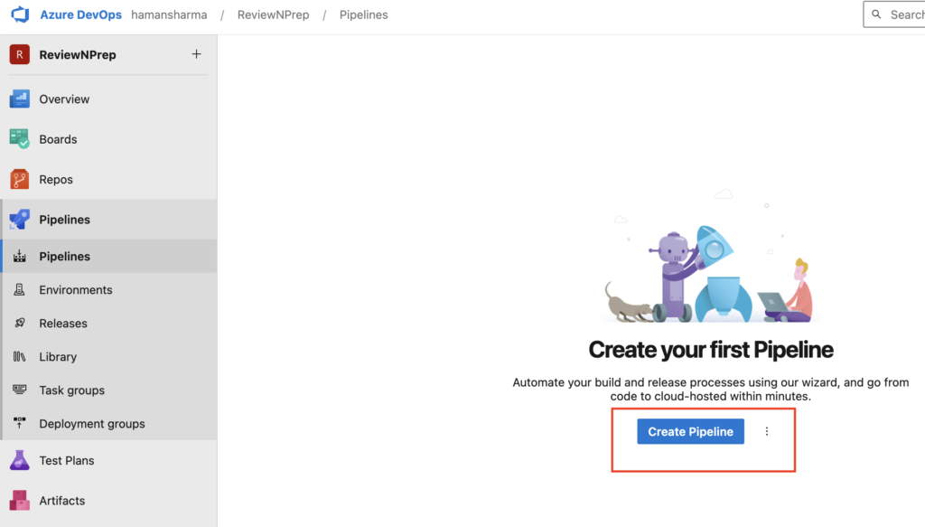Screen dimensions: 925x527
Task: Open the Repos section
Action: pos(56,179)
